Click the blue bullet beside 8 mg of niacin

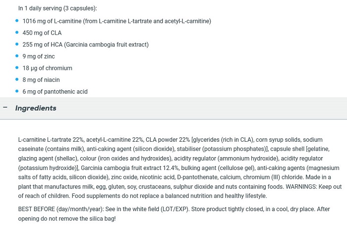click(x=17, y=79)
